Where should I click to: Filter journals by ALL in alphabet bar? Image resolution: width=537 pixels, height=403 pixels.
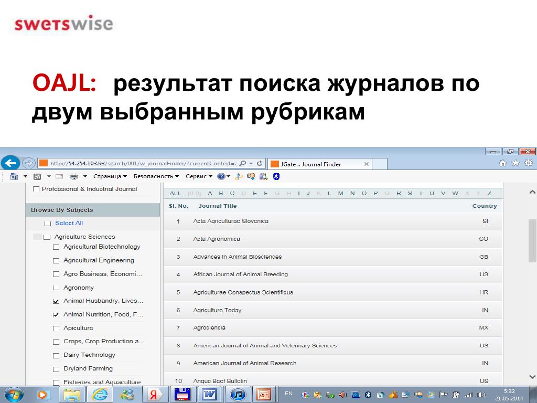[175, 193]
